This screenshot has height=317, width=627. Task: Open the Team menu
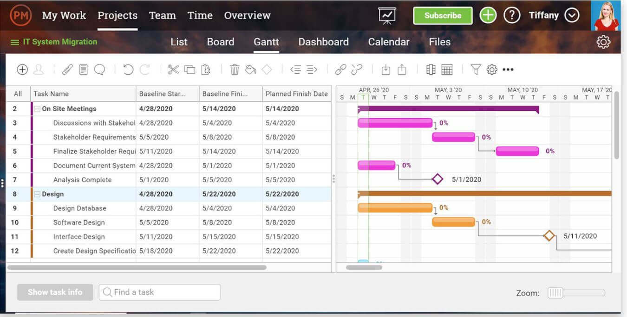pos(162,15)
